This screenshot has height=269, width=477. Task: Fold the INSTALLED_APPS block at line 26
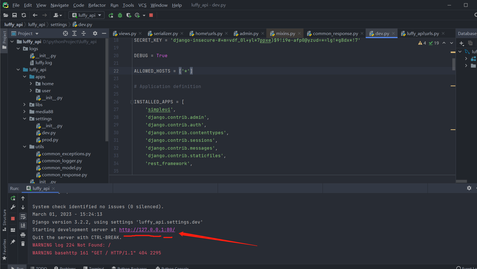pos(132,102)
